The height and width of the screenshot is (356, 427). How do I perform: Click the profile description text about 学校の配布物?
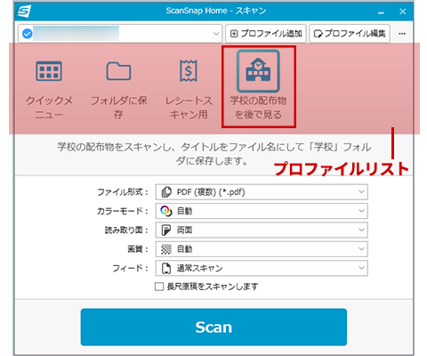point(213,154)
